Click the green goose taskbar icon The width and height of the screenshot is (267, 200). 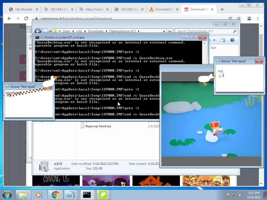coord(103,195)
